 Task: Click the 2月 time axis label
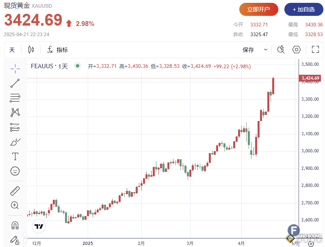click(x=141, y=243)
